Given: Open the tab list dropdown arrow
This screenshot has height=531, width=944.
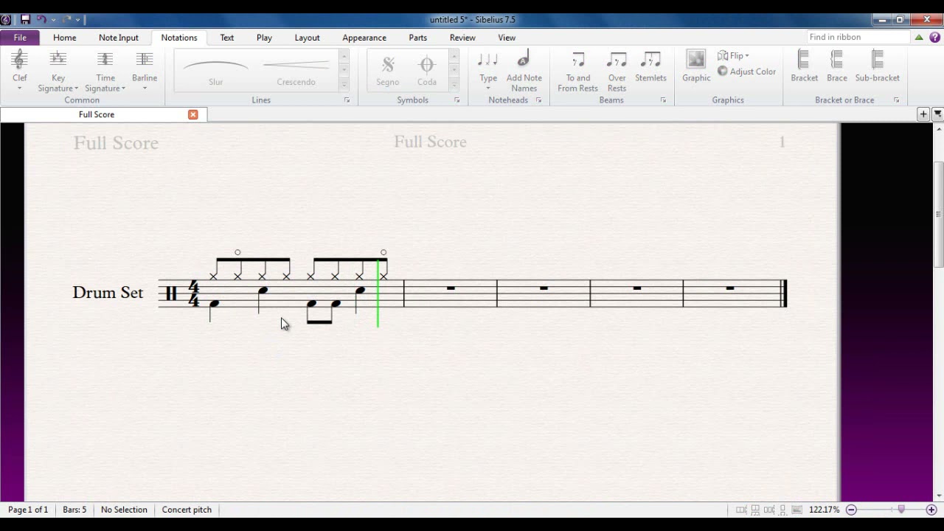Looking at the screenshot, I should point(938,114).
